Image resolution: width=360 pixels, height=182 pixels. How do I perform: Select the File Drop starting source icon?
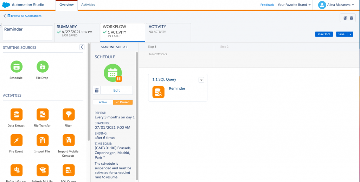click(x=43, y=67)
